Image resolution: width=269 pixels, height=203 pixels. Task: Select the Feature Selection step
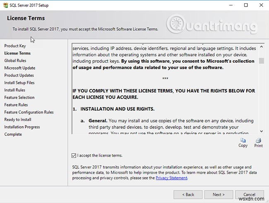(x=19, y=97)
